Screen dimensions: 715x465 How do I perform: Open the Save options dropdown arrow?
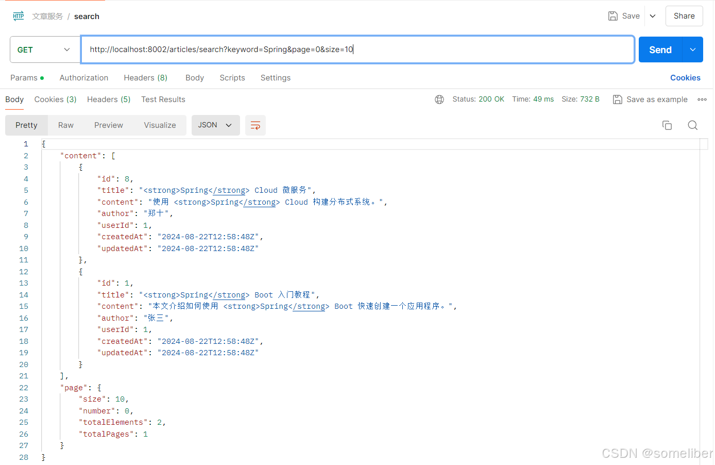click(653, 16)
